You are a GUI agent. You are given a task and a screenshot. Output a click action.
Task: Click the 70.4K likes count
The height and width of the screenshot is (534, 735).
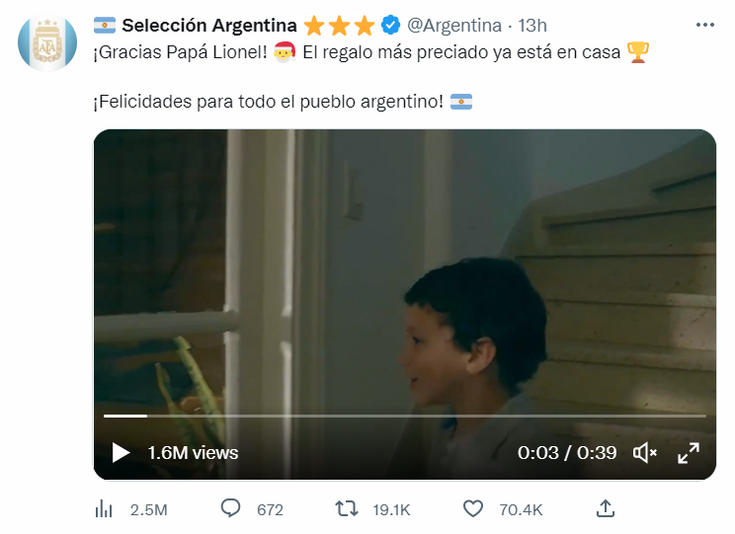(x=521, y=509)
